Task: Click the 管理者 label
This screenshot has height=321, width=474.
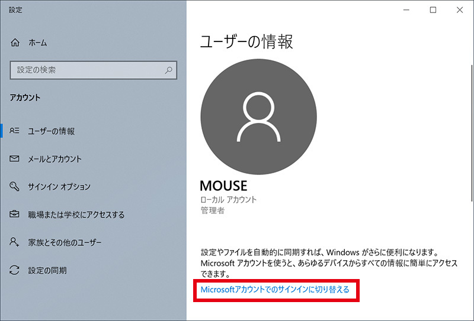Action: tap(213, 210)
